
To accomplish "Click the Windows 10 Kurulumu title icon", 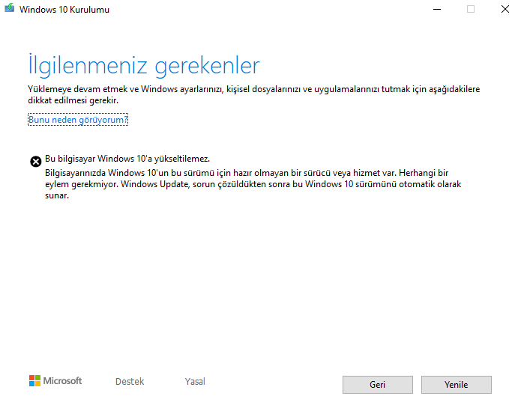I will click(x=9, y=8).
